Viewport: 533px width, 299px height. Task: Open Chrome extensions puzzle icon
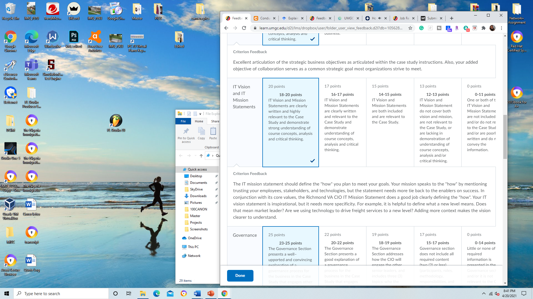(484, 28)
